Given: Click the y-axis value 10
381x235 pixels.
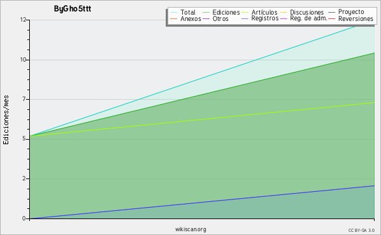Looking at the screenshot, I should (x=23, y=60).
